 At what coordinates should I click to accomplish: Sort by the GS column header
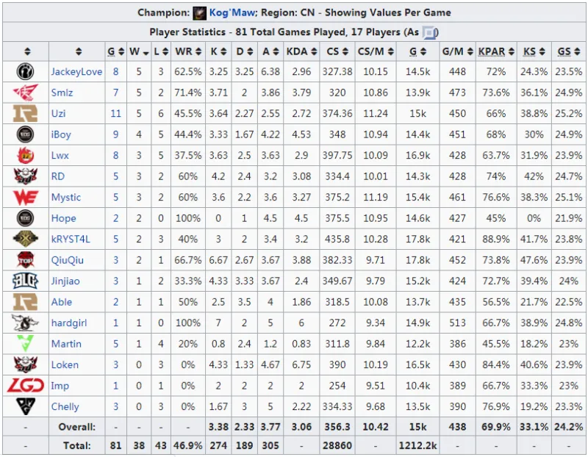click(568, 51)
